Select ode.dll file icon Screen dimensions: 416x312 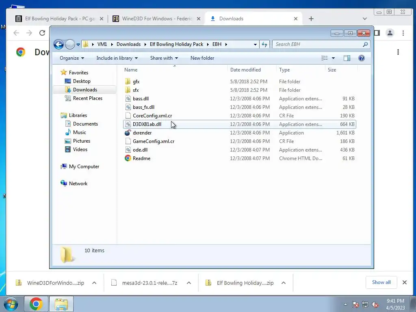tap(128, 150)
